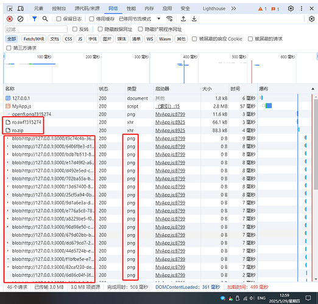
Task: Toggle the filter funnel icon
Action: coord(35,19)
